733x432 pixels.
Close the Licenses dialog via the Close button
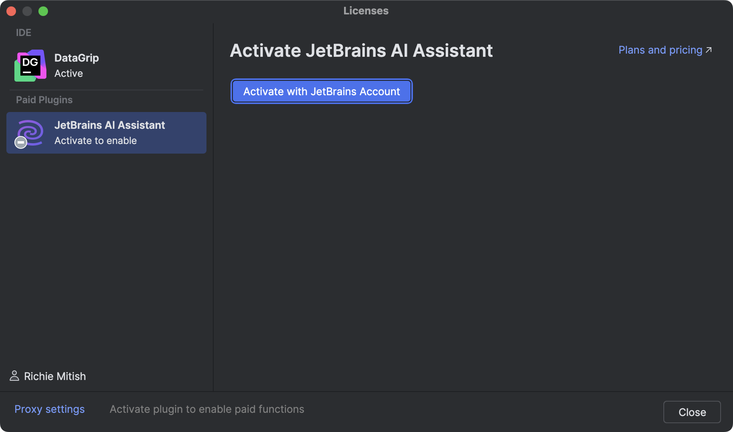(x=691, y=412)
